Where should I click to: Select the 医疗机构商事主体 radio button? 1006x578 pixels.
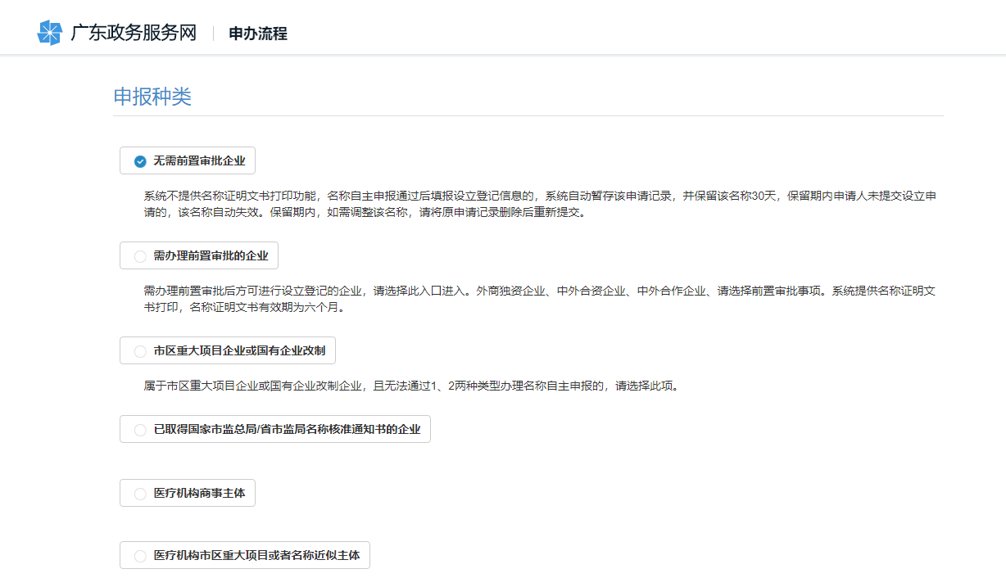click(x=187, y=492)
